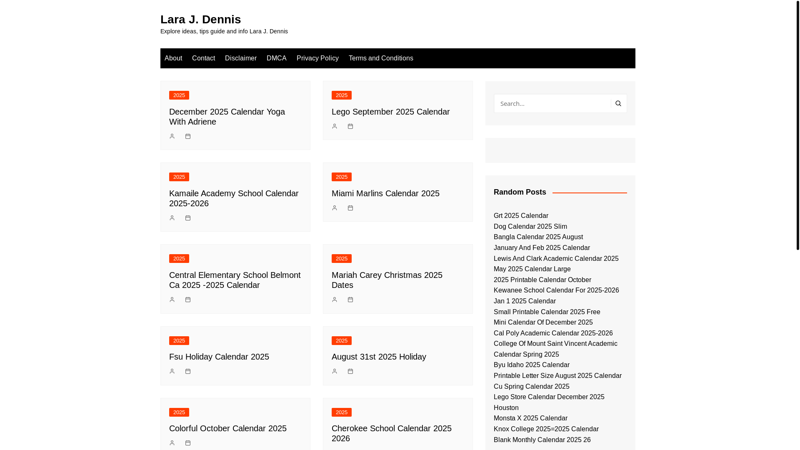Viewport: 800px width, 450px height.
Task: Open Mariah Carey Christmas 2025 Dates post
Action: pyautogui.click(x=387, y=280)
